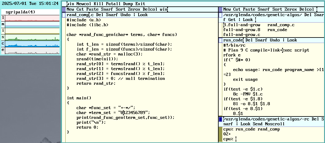The image size is (325, 143).
Task: Click Del in the run_code window tag
Action: (249, 40)
